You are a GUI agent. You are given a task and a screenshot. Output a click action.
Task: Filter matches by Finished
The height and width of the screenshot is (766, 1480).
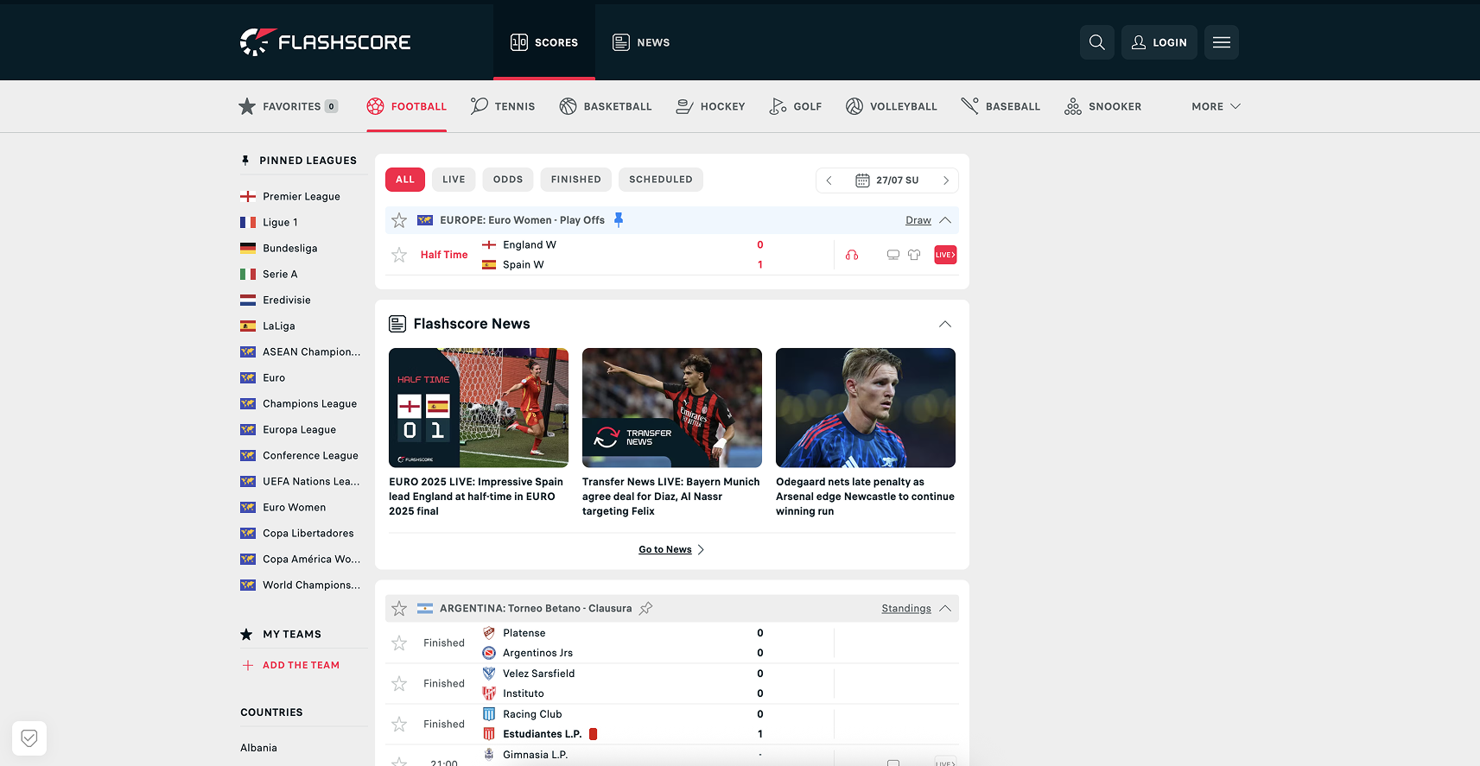click(576, 180)
